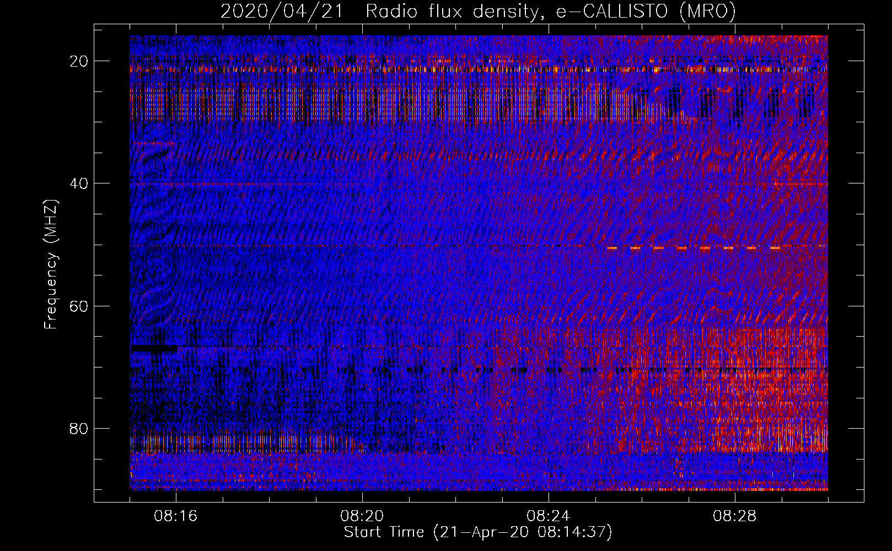Click the frequency axis label '20'
The height and width of the screenshot is (551, 892).
pos(79,61)
